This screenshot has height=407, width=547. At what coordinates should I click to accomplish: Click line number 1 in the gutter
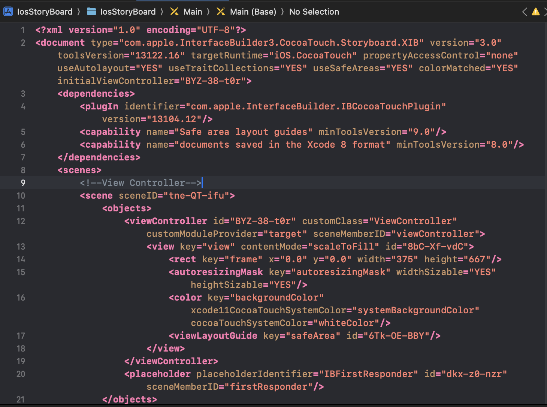pyautogui.click(x=23, y=30)
